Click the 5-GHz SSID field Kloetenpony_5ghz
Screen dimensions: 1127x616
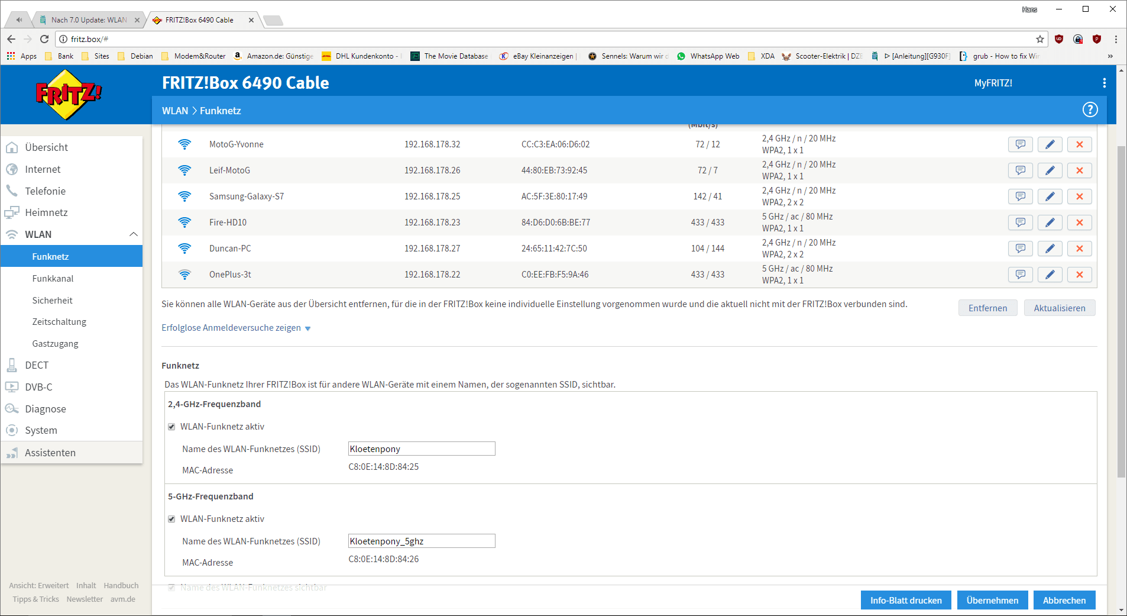(422, 541)
